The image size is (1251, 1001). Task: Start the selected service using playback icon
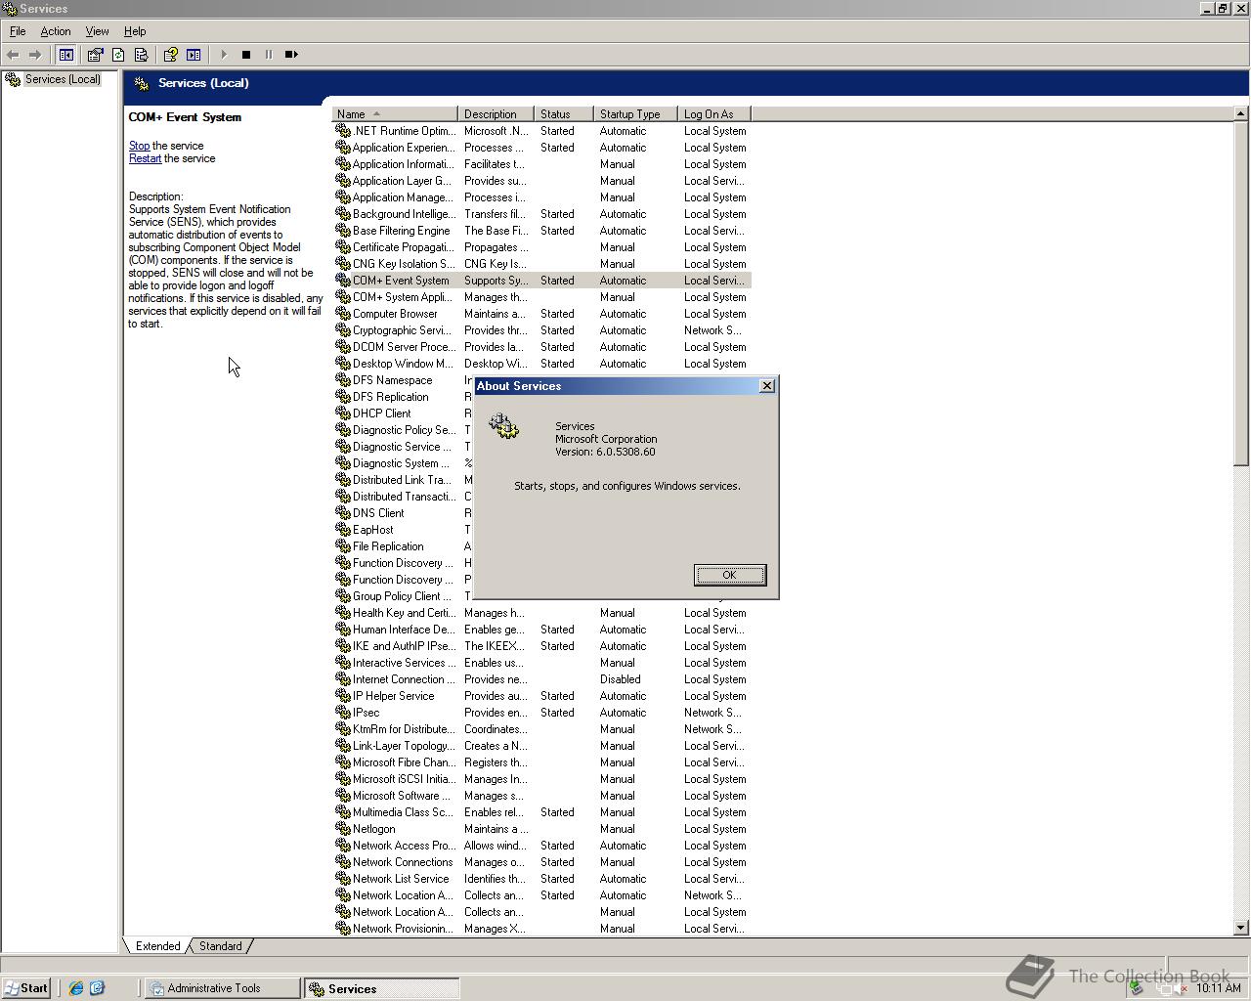[224, 55]
